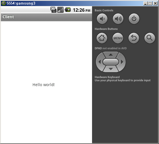Click the Hello world! text
Viewport: 159px width, 144px height.
44,85
